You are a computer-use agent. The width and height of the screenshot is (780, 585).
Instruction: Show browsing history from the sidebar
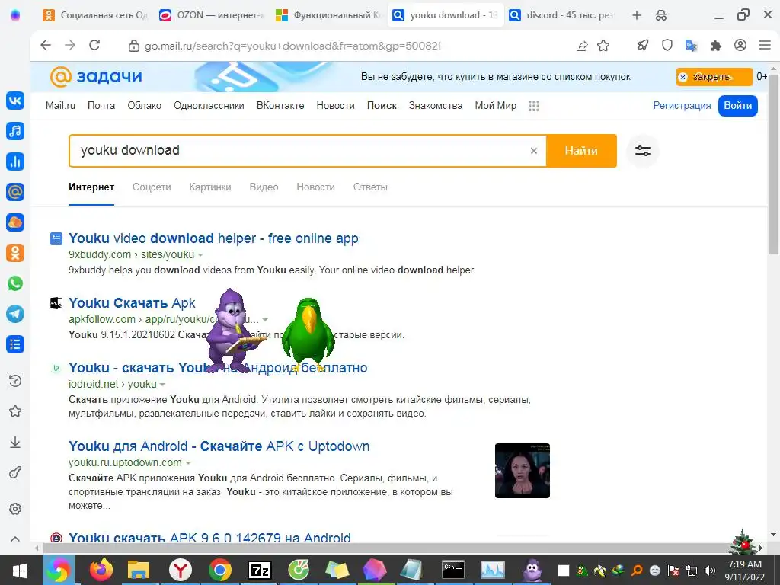[15, 381]
